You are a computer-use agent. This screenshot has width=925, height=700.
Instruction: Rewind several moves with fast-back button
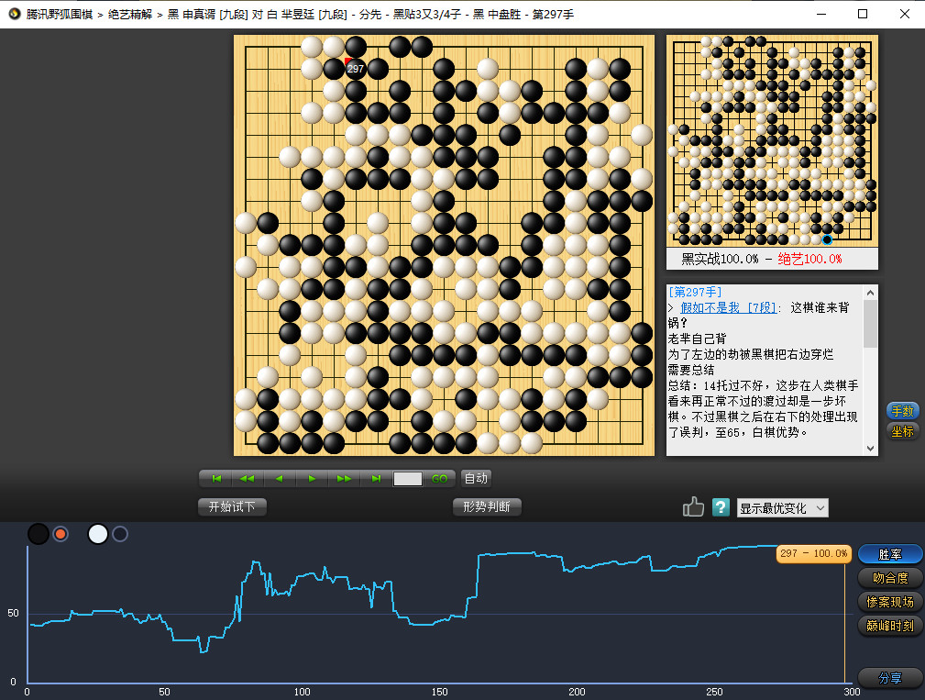click(247, 478)
